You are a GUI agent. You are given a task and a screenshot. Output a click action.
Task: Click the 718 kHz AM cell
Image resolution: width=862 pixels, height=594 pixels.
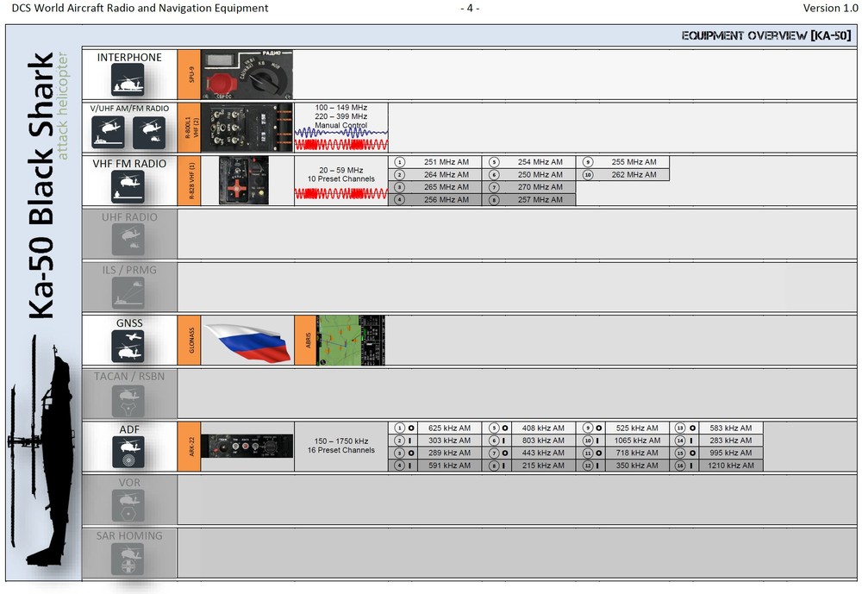(637, 453)
